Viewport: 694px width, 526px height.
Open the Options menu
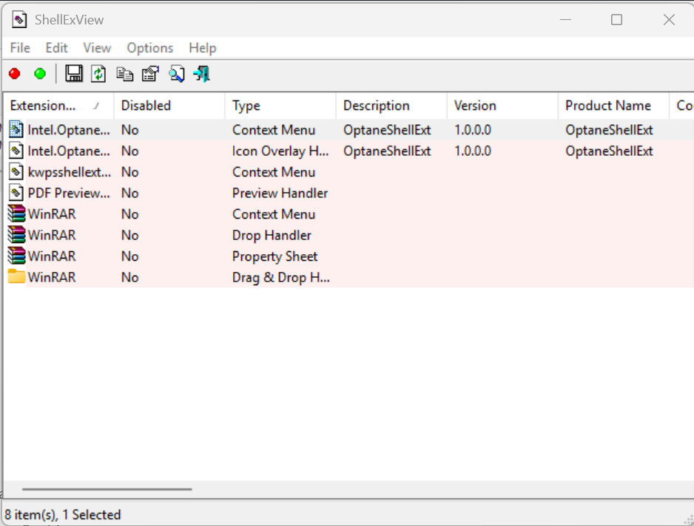(150, 48)
